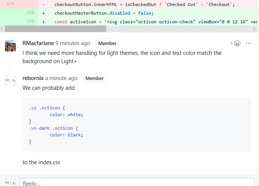Click Member badge next to rebornix

(94, 78)
